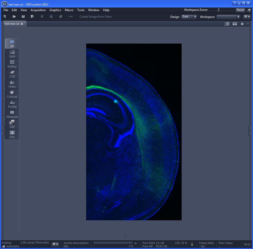Viewport: 253px width, 249px height.
Task: Click the split container arrows icon
Action: coord(235,24)
